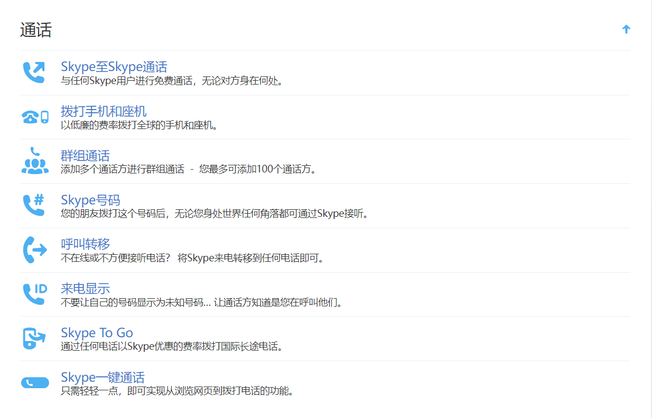Click the 通话 section heading
The height and width of the screenshot is (418, 652).
point(36,30)
